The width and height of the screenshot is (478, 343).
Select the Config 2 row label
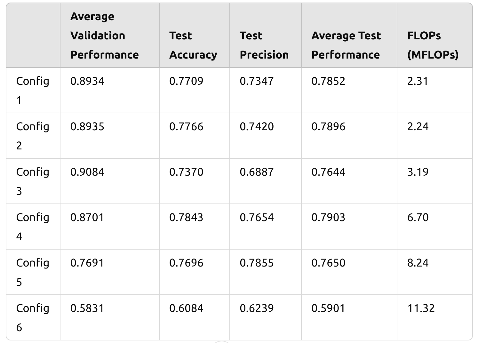click(33, 136)
